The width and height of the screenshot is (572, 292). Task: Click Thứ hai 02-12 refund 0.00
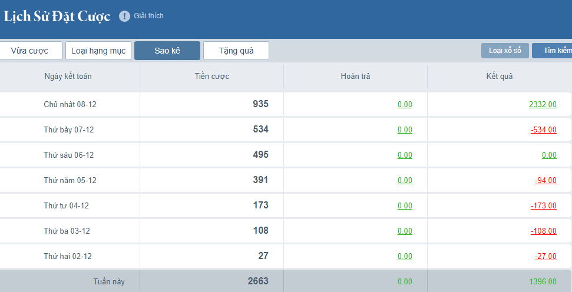click(x=405, y=256)
